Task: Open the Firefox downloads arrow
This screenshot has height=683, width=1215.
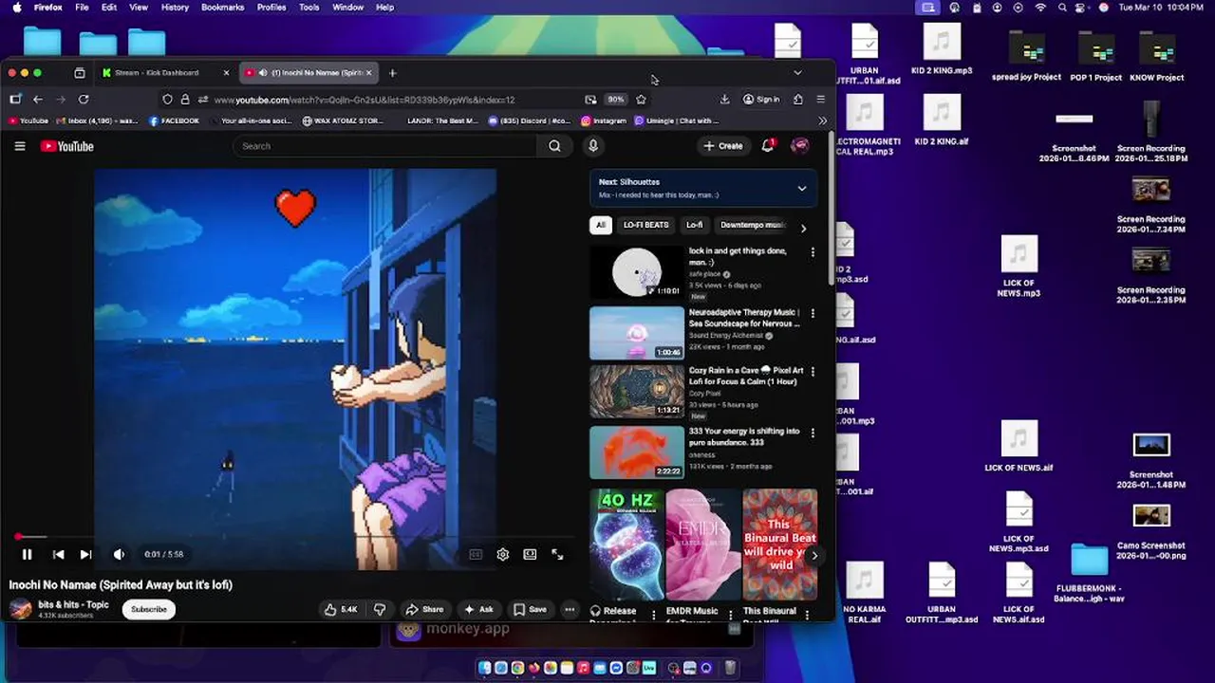Action: (724, 99)
